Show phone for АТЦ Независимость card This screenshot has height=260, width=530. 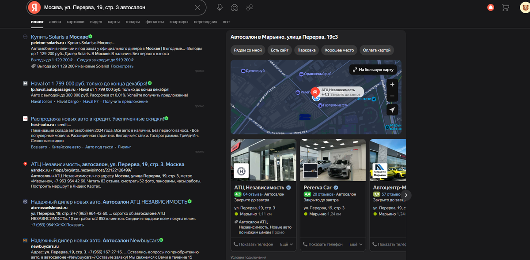[254, 244]
